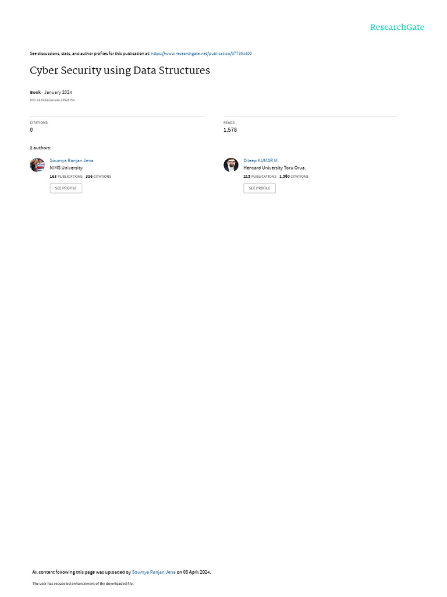The width and height of the screenshot is (447, 597).
Task: Click the 215 publications count
Action: [x=260, y=177]
